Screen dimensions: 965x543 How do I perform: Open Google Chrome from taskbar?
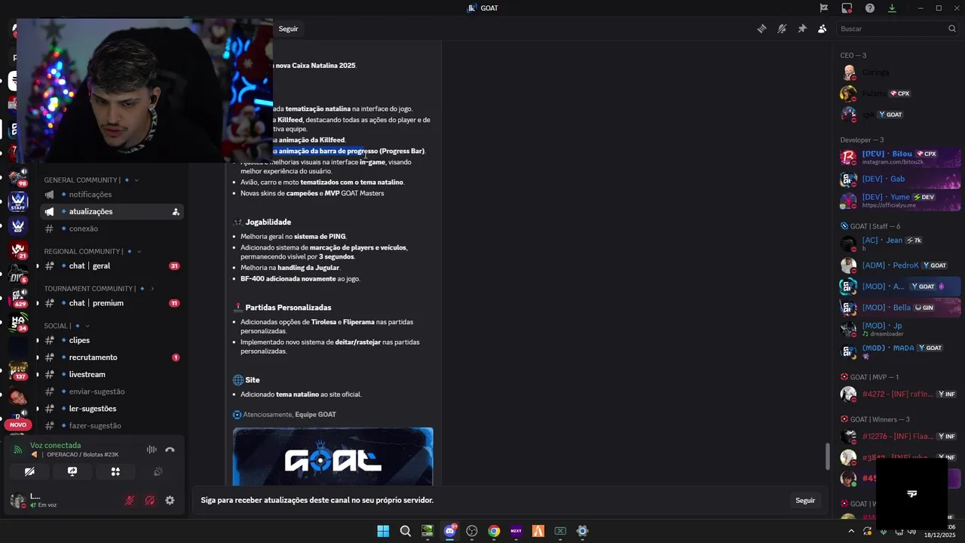[x=494, y=531]
